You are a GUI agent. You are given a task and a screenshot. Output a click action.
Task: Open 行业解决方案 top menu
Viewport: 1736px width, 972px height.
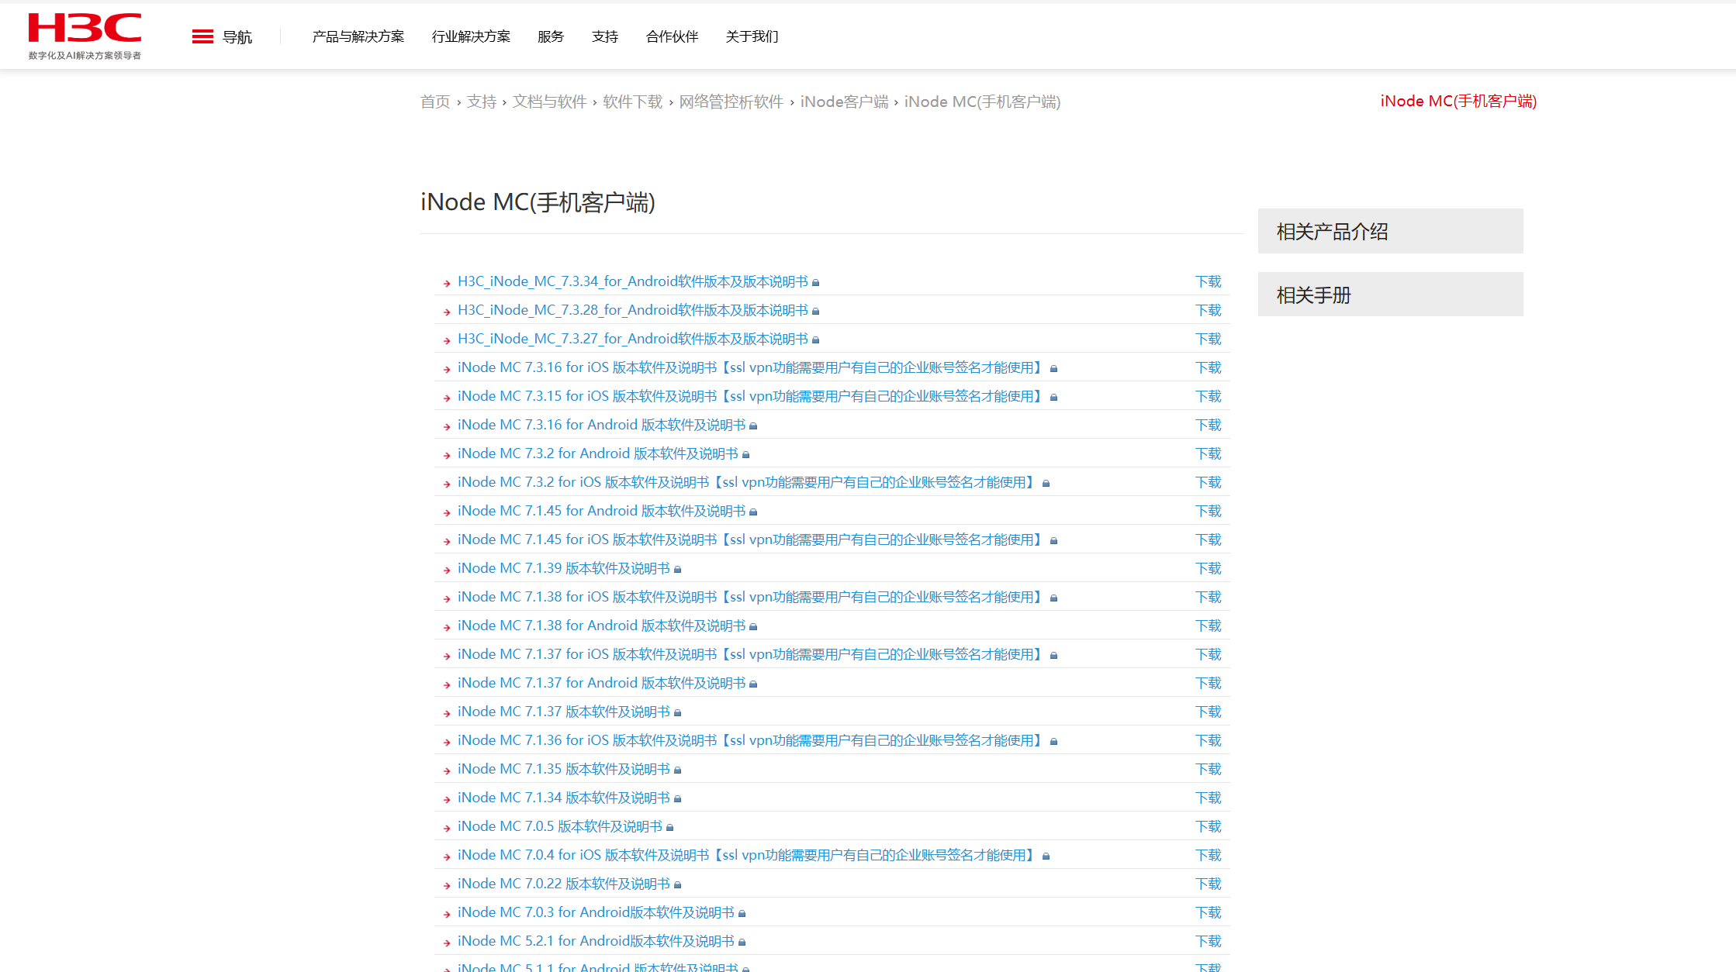click(471, 36)
